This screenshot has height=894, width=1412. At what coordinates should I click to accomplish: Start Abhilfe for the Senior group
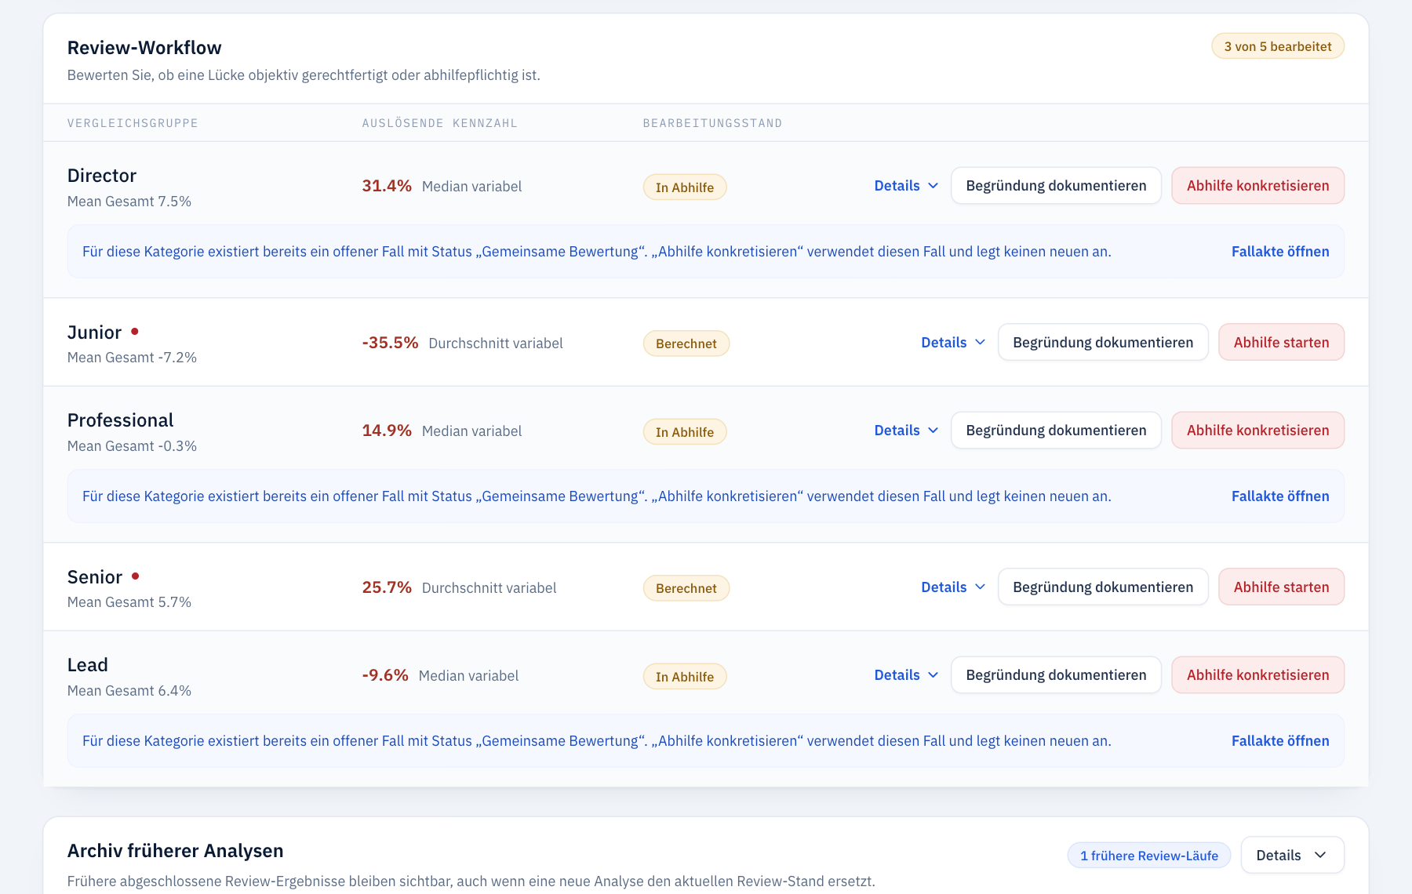(1281, 587)
